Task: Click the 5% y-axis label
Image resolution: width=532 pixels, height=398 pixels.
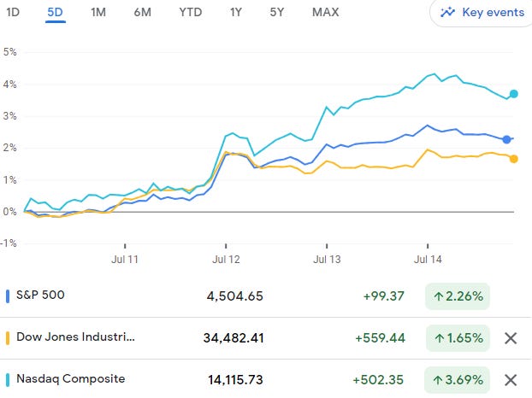Action: 10,52
